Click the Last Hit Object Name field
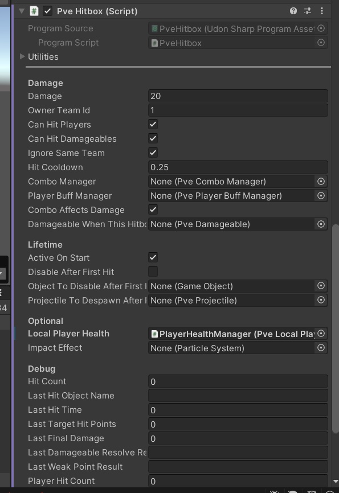 click(238, 396)
